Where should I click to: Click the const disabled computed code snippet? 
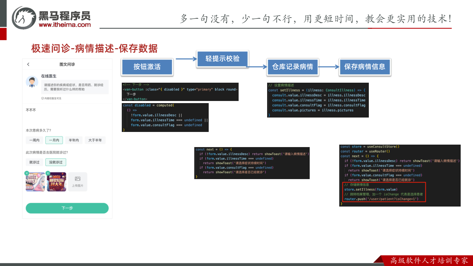(165, 118)
